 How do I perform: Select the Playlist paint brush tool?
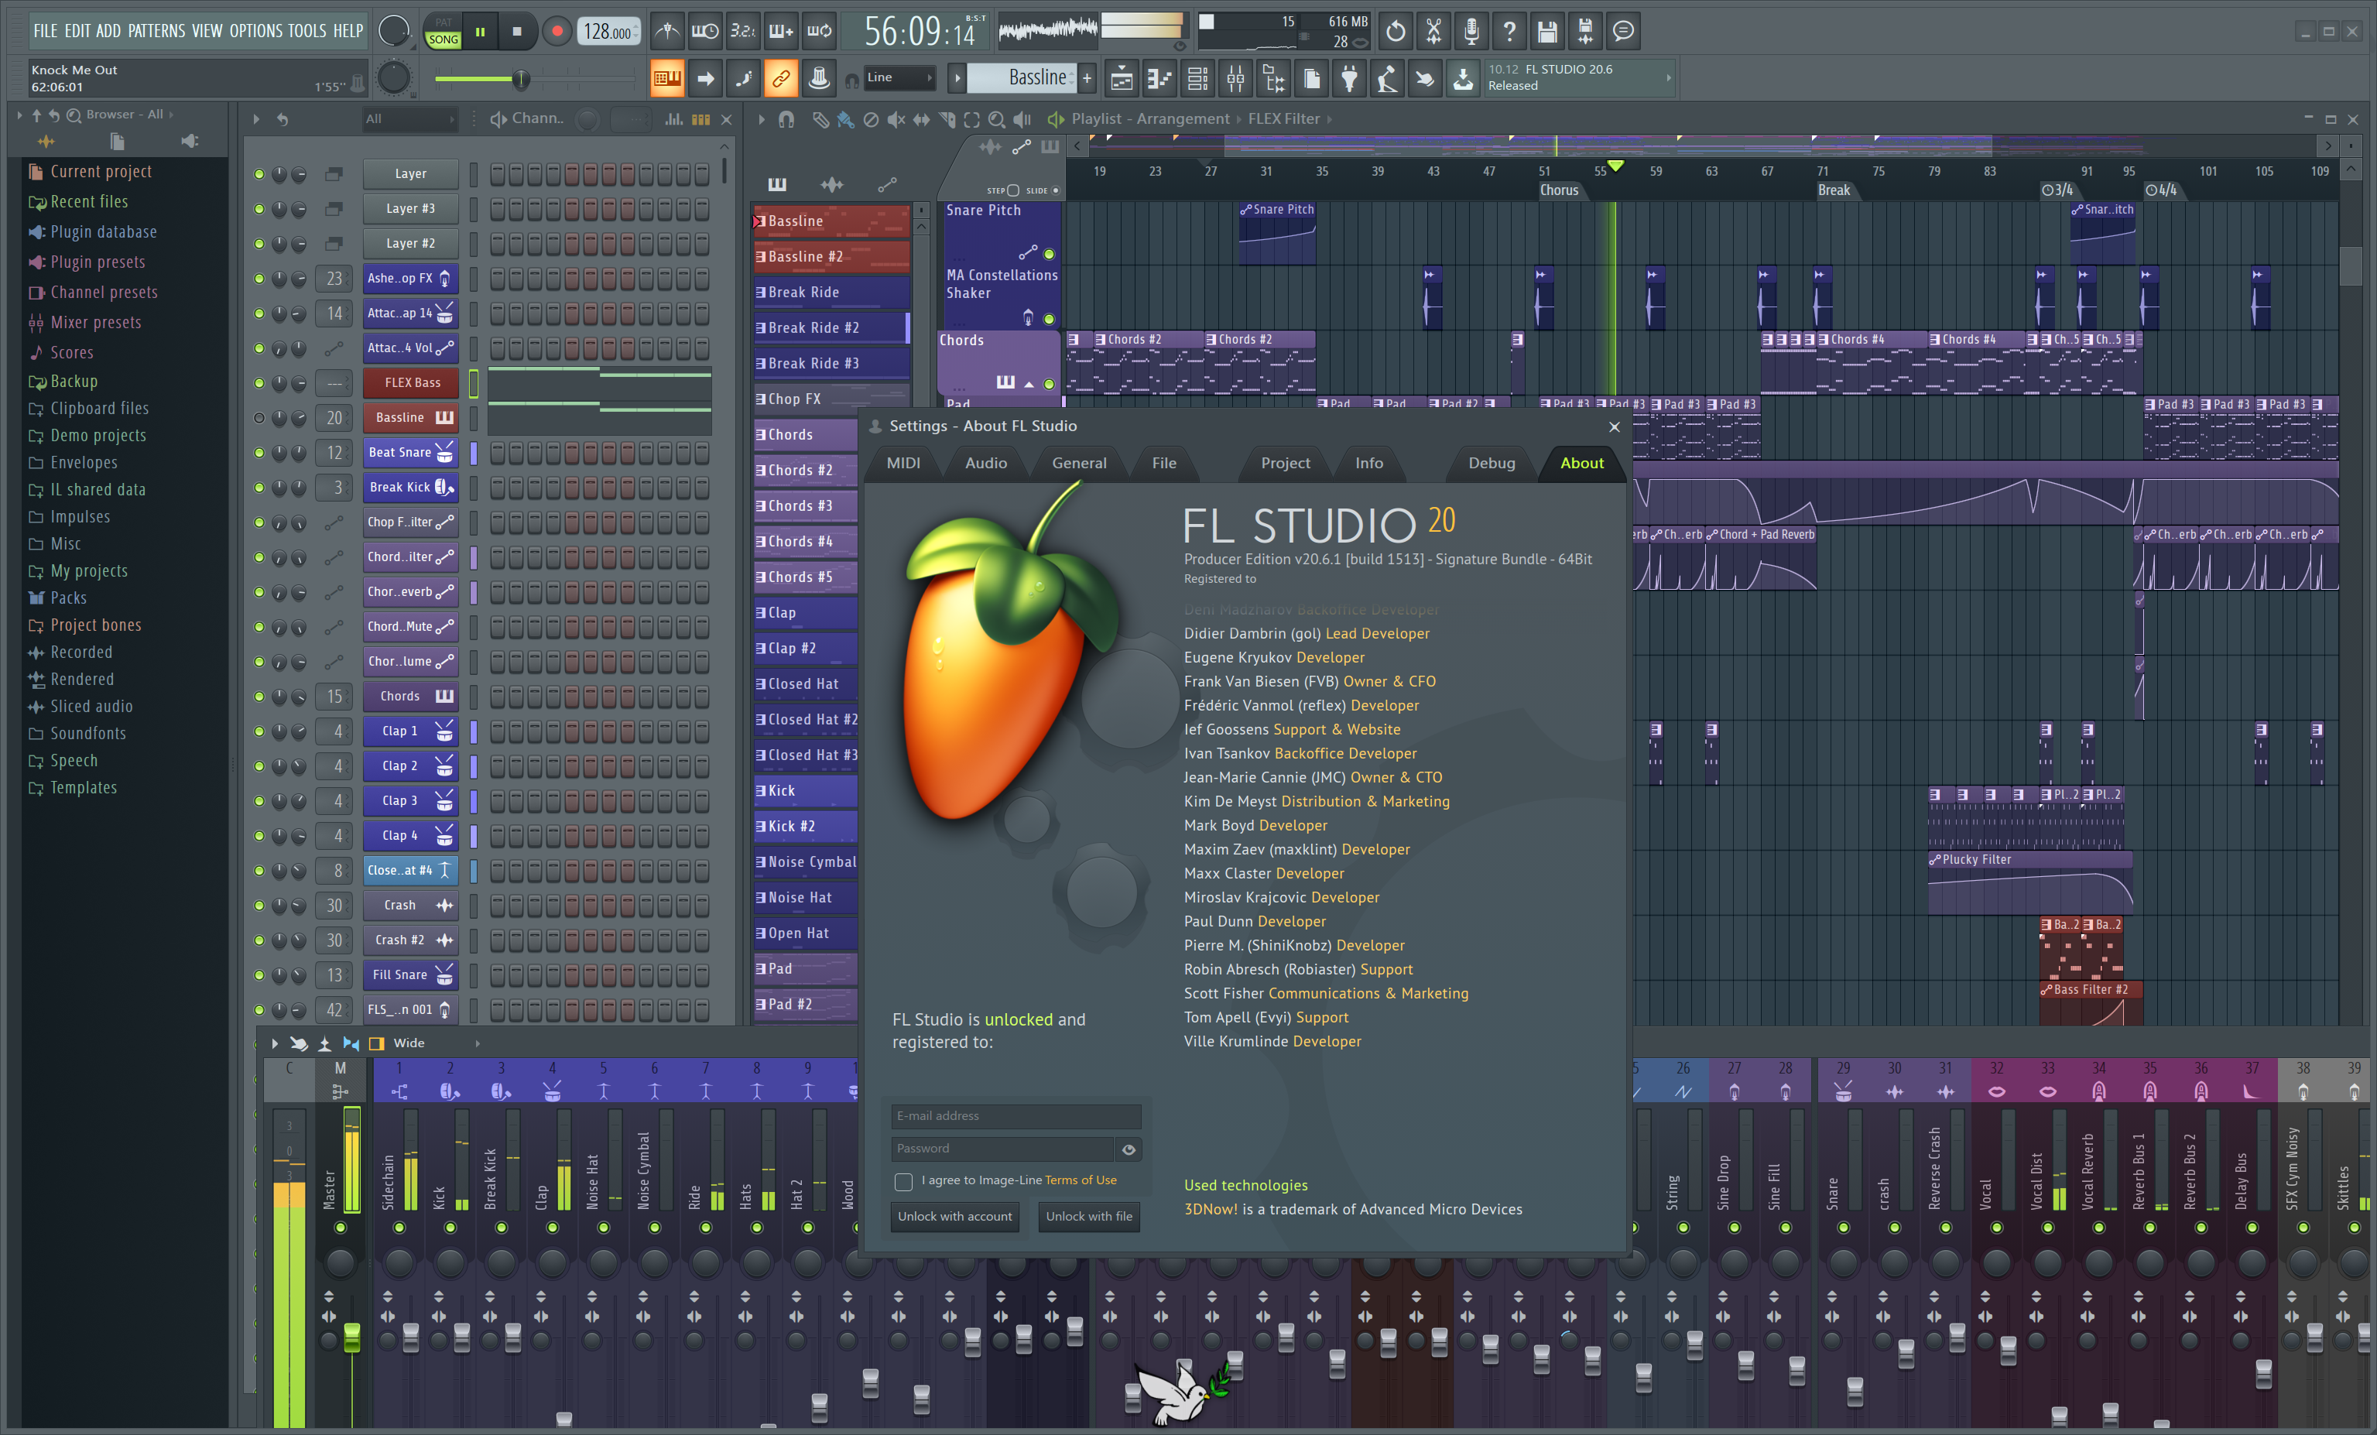845,119
